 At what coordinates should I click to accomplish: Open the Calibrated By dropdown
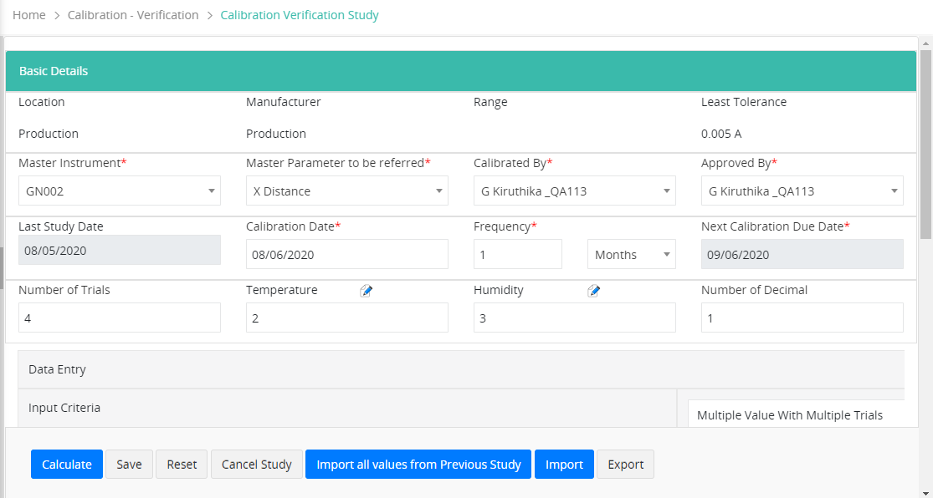(x=575, y=191)
